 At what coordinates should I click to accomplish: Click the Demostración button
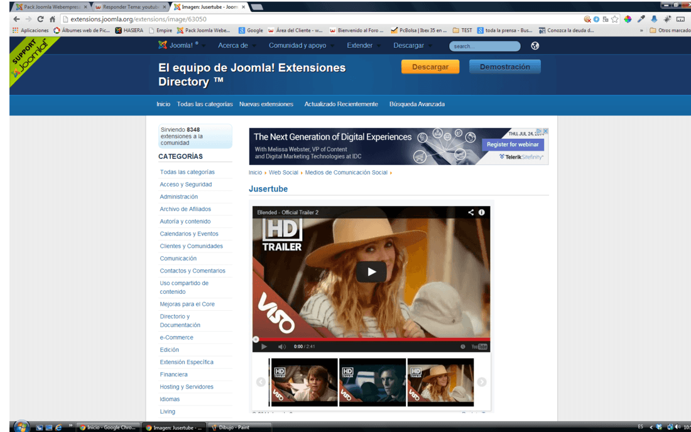tap(504, 67)
